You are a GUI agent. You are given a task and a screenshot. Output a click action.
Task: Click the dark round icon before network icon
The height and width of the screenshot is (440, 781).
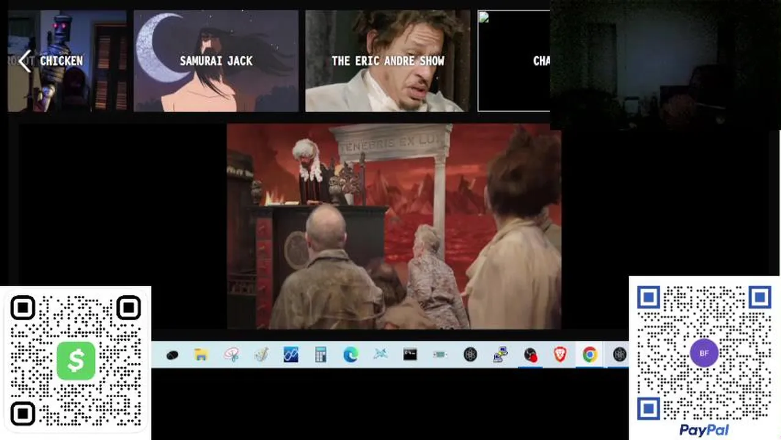pyautogui.click(x=470, y=354)
